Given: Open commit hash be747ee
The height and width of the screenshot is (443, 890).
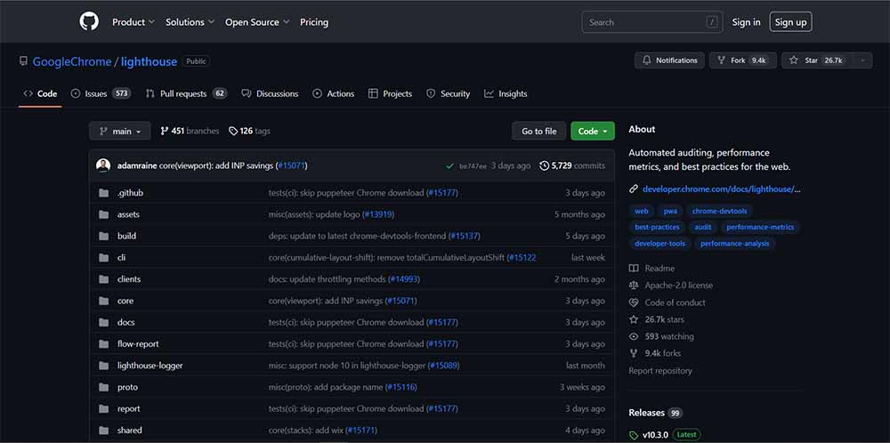Looking at the screenshot, I should click(x=473, y=166).
